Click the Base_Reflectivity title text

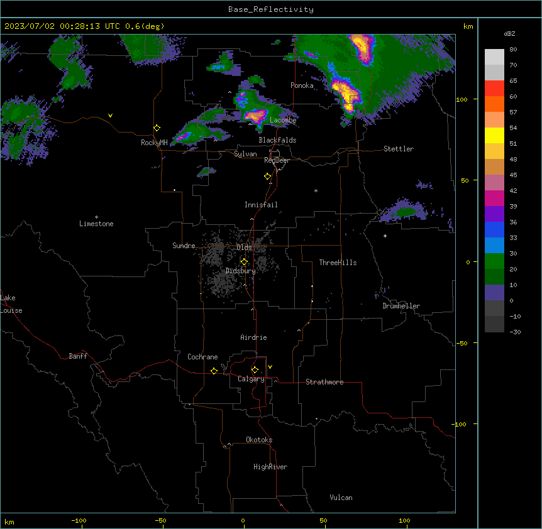[x=271, y=9]
